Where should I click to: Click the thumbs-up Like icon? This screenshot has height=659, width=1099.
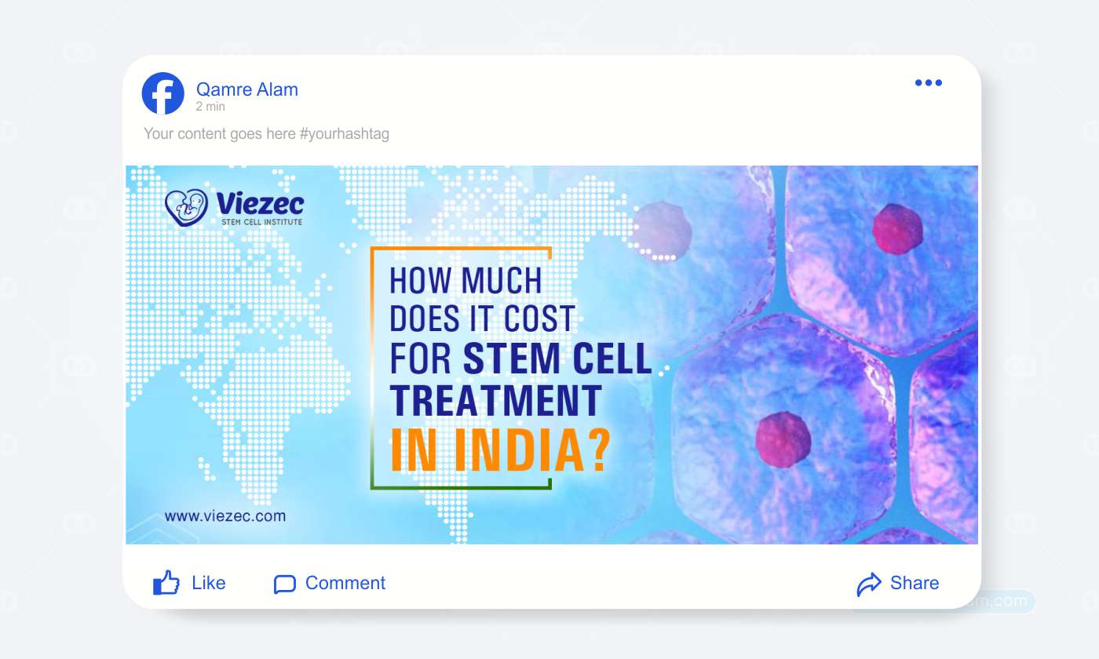tap(166, 583)
